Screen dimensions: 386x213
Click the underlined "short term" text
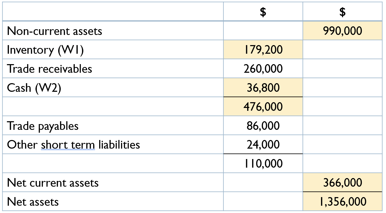pos(68,145)
